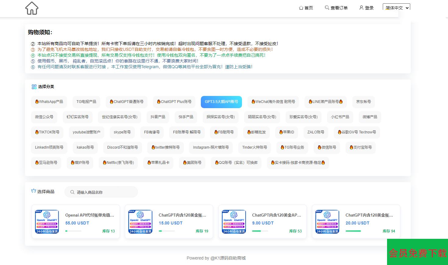This screenshot has height=265, width=448.
Task: Click the stock bar of 55.00 USDT product
Action: (73, 231)
